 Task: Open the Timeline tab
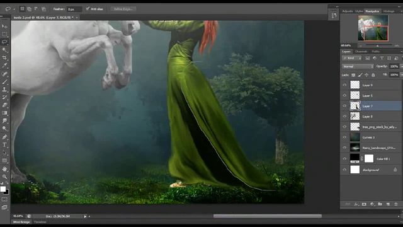pyautogui.click(x=40, y=222)
